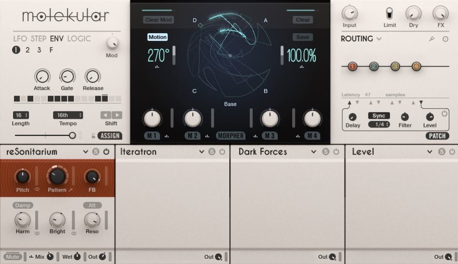
Task: Open the Tempo 16th dropdown
Action: tap(67, 115)
